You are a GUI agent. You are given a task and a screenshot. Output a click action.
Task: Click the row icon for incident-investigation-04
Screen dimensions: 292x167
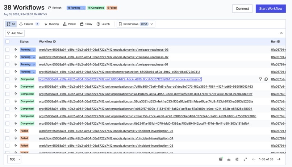pos(16,138)
